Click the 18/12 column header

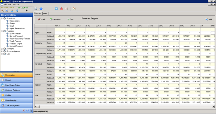tap(60, 26)
